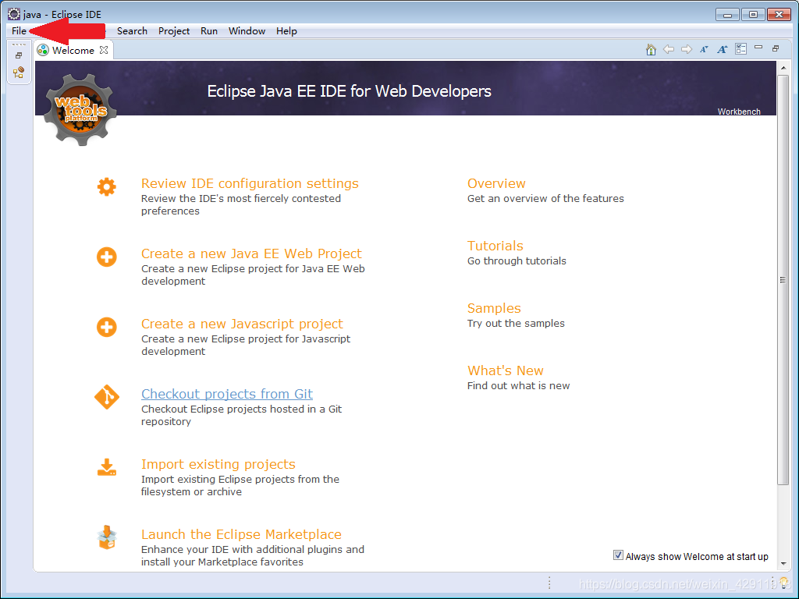The height and width of the screenshot is (599, 799).
Task: Open Create a new Javascript project
Action: point(242,324)
